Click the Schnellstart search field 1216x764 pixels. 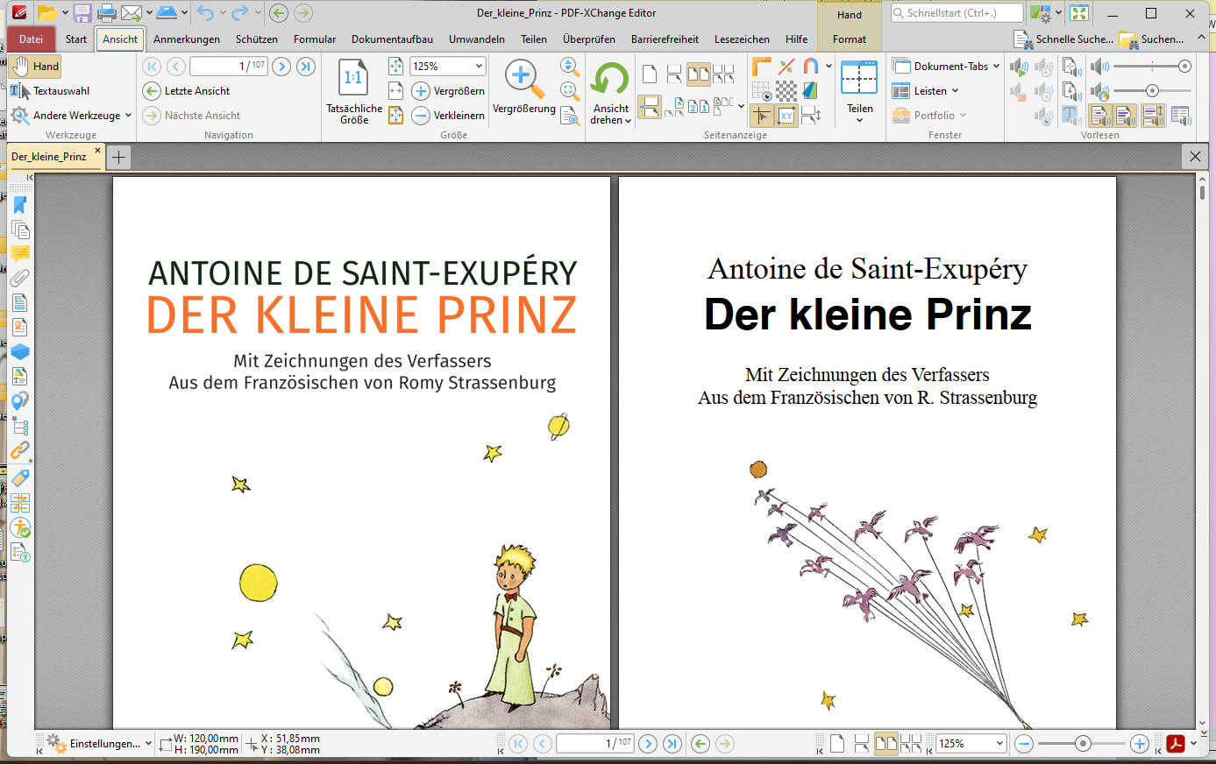(956, 13)
